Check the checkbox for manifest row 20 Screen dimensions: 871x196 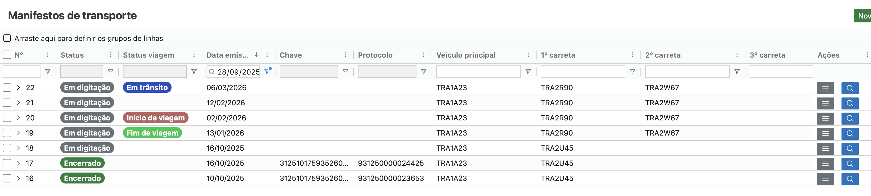(x=7, y=118)
